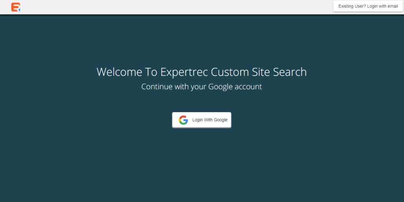Screen dimensions: 404x202
Task: Click the Welcome To Expertrec heading
Action: pyautogui.click(x=202, y=72)
